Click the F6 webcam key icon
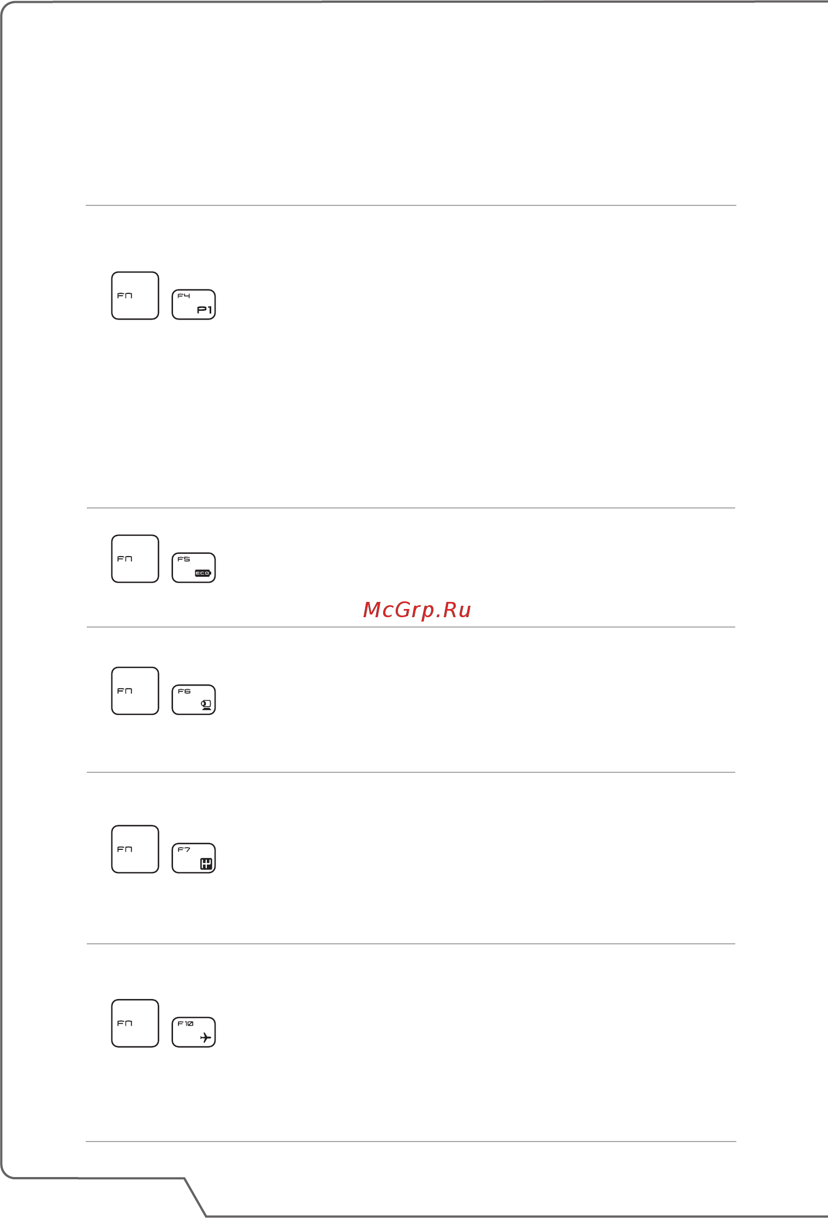The height and width of the screenshot is (1218, 828). (194, 700)
